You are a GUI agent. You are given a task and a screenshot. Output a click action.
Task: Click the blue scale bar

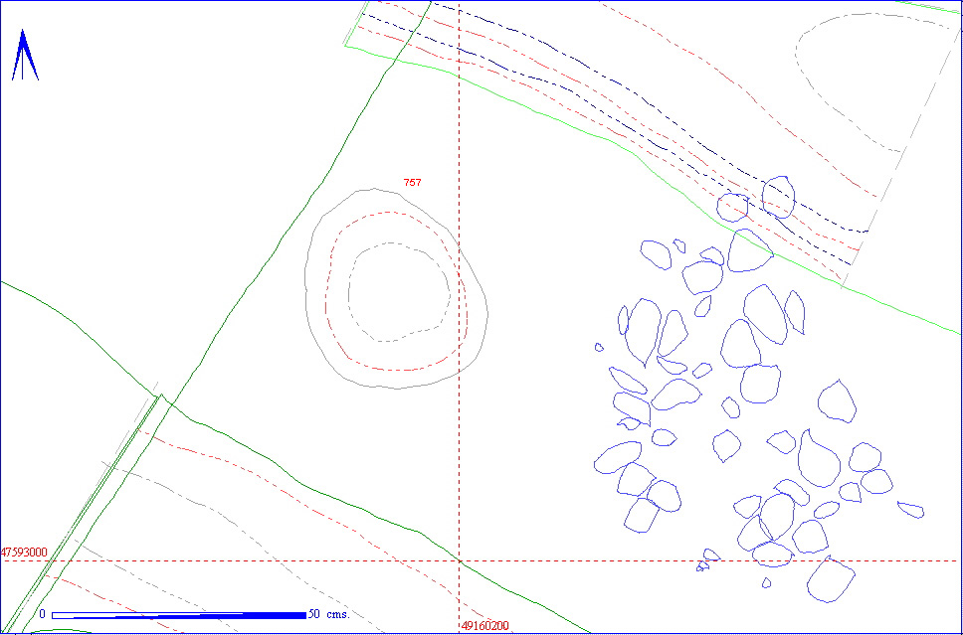click(x=179, y=615)
